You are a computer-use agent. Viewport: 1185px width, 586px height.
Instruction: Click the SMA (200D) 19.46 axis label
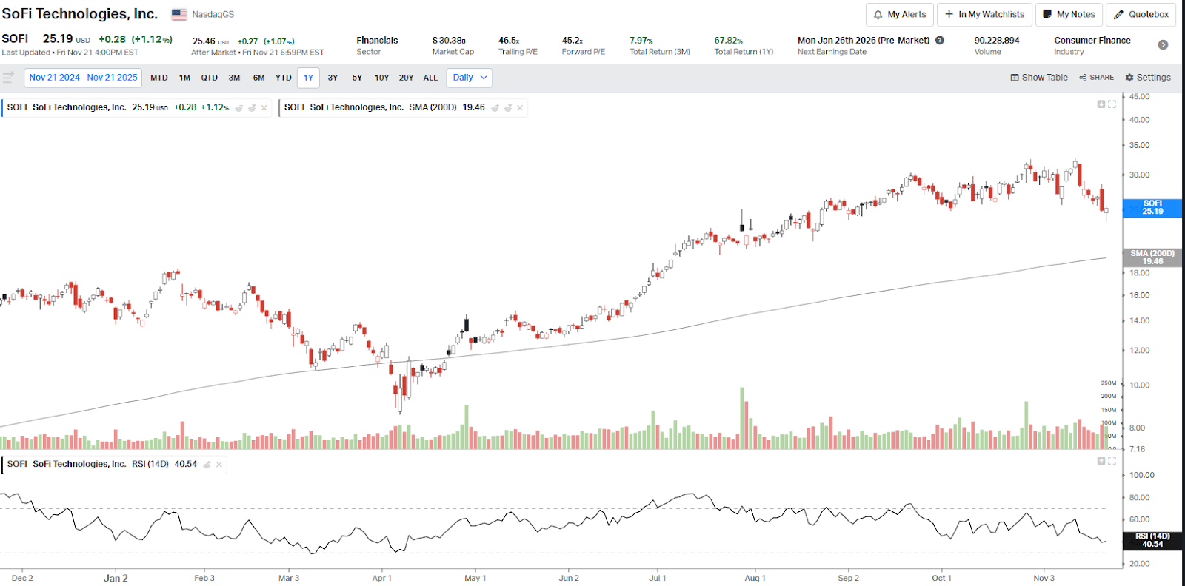pos(1153,257)
